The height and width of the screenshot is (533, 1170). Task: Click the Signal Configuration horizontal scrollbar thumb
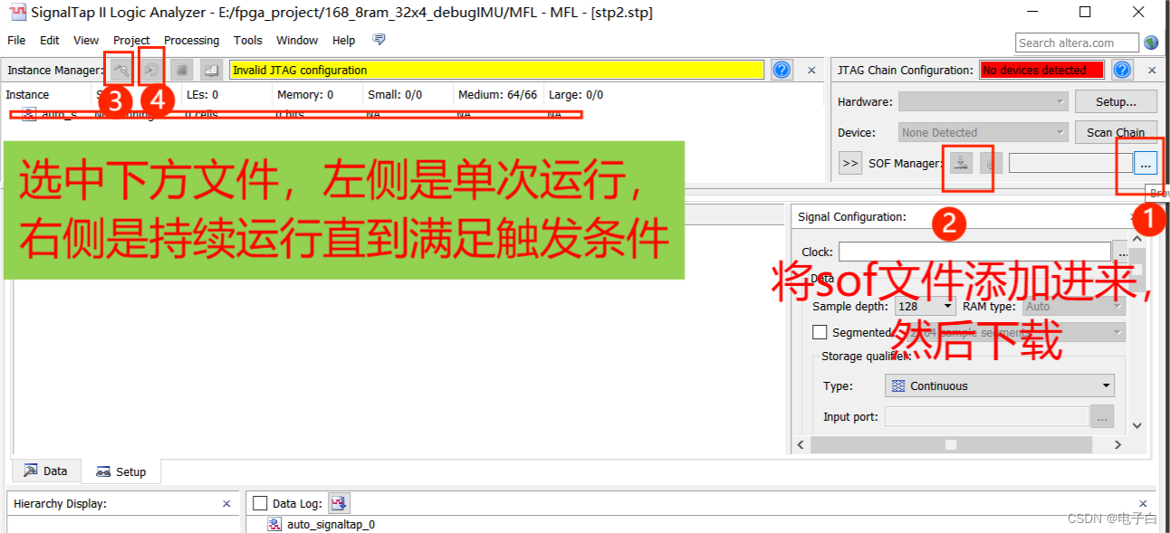pos(951,444)
